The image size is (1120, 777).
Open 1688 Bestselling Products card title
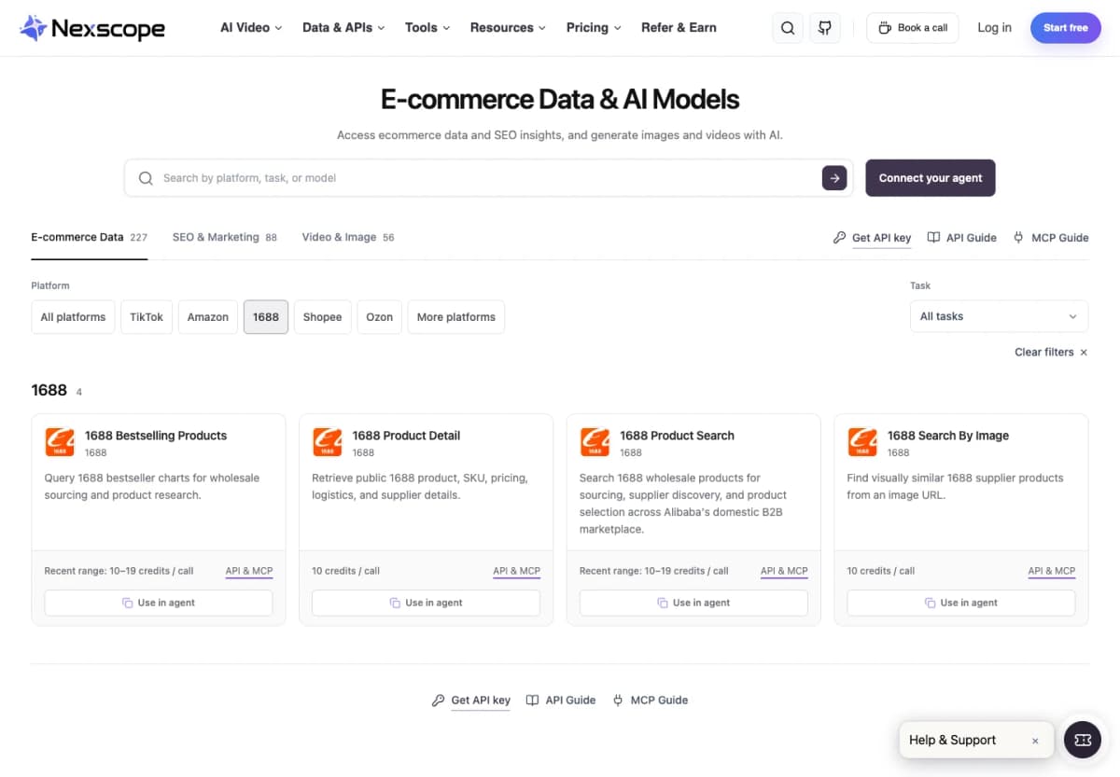click(x=156, y=436)
